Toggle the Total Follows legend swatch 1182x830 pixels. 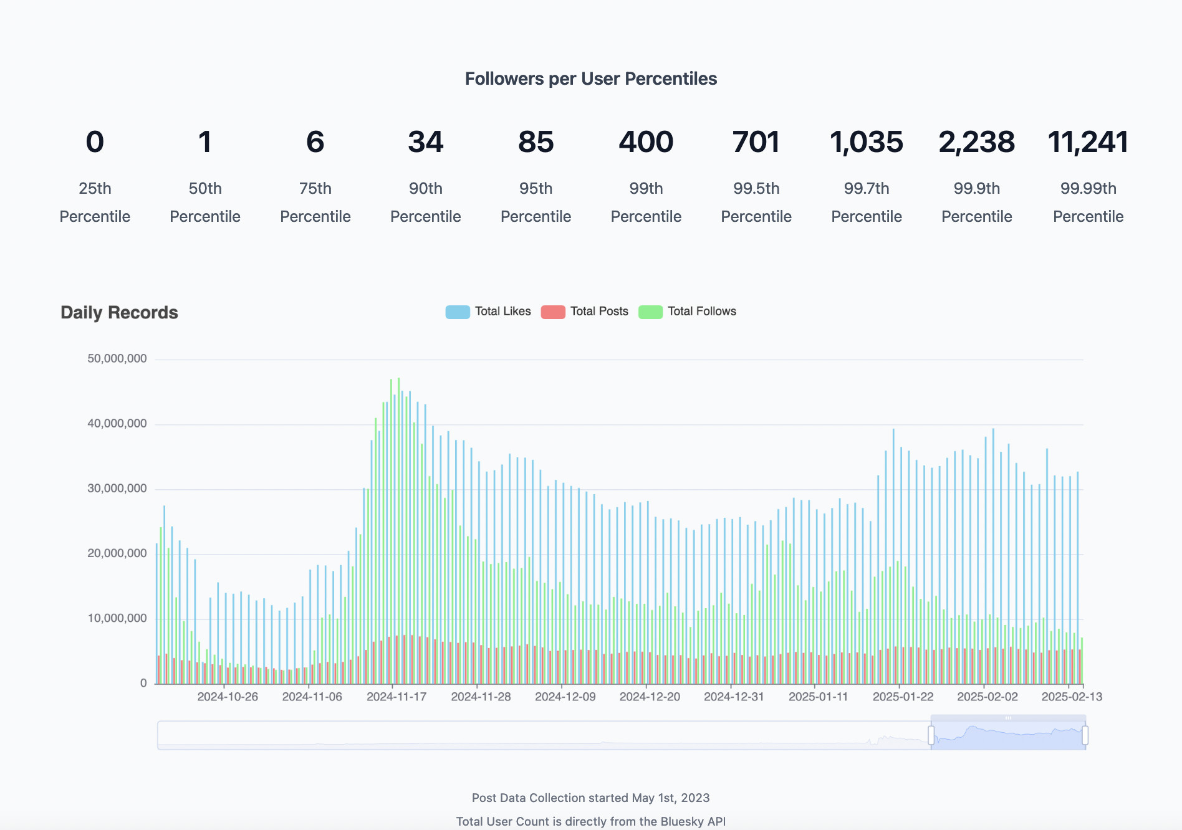point(650,312)
